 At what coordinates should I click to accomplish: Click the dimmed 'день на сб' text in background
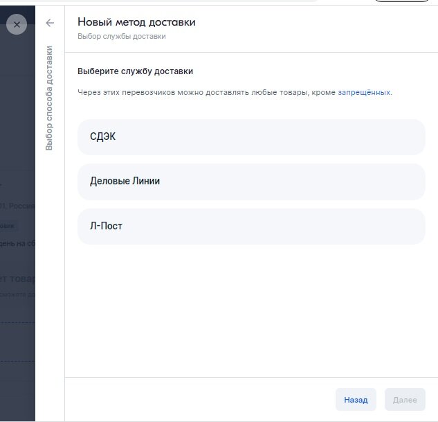pos(17,243)
